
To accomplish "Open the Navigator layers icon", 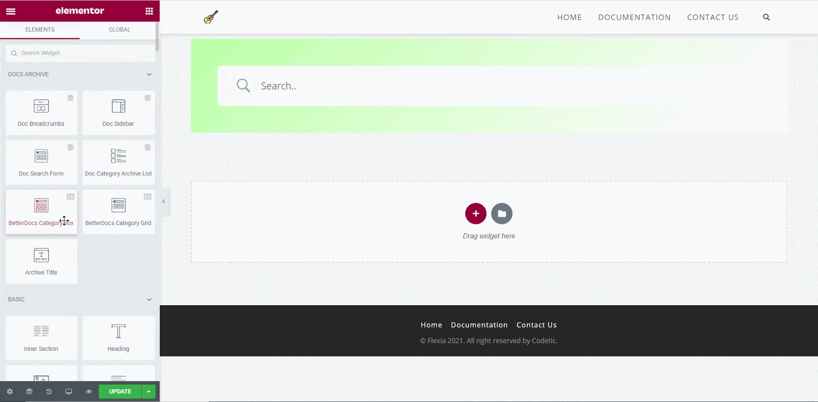I will (x=29, y=391).
